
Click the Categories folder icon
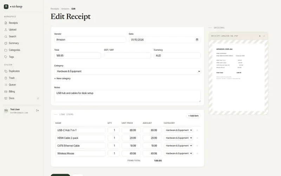click(x=6, y=50)
